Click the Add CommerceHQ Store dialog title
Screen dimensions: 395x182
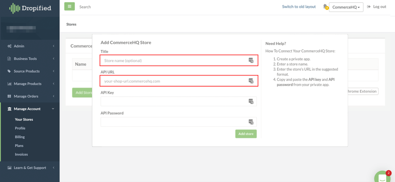coord(126,42)
